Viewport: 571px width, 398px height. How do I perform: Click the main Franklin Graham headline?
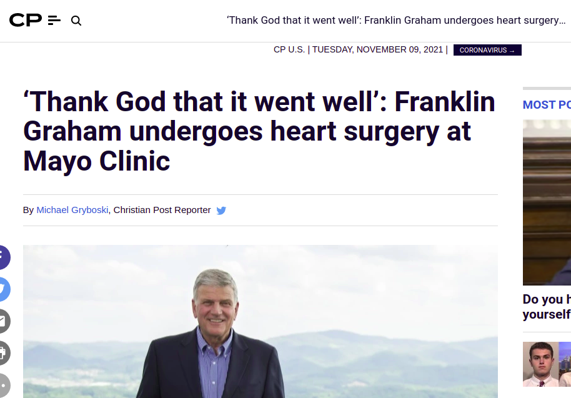coord(259,131)
